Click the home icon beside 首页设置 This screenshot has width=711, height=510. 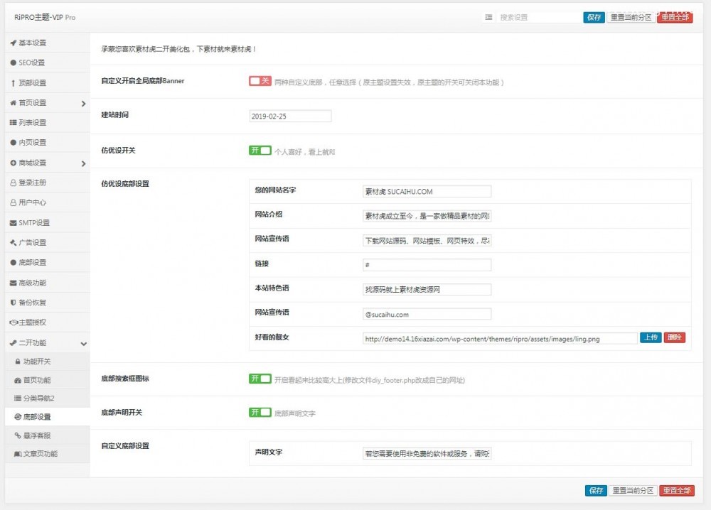[13, 103]
